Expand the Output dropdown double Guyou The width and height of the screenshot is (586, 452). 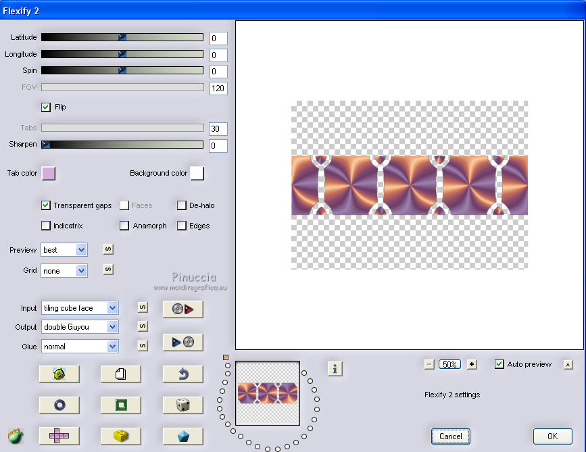tap(80, 327)
